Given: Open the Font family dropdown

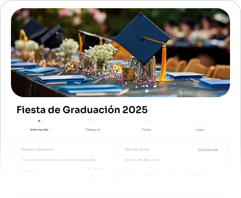Looking at the screenshot, I should click(x=162, y=176).
